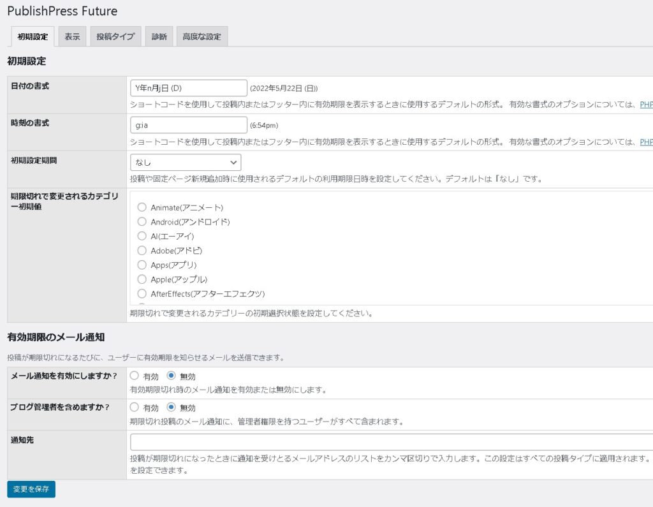Screen dimensions: 653x507
Task: Choose the AI(エーアイ) category radio button
Action: point(142,236)
